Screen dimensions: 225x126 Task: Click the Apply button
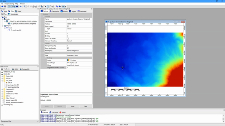tap(47, 106)
